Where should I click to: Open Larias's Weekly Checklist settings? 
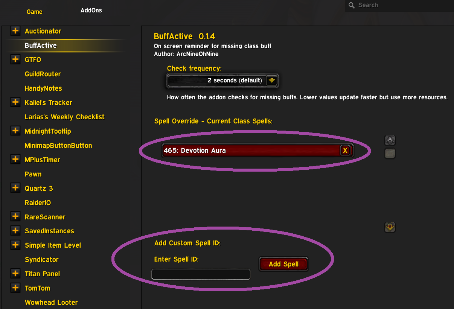(x=65, y=117)
